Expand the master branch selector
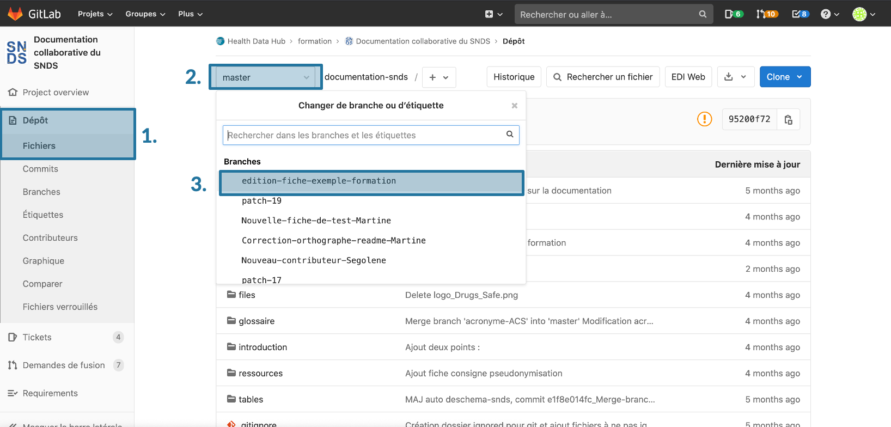The height and width of the screenshot is (427, 891). coord(266,77)
